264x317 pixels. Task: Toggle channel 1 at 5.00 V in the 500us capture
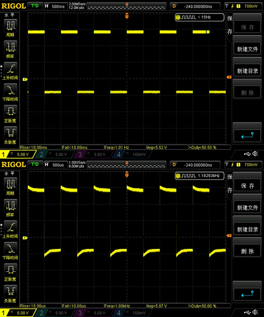tap(18, 313)
